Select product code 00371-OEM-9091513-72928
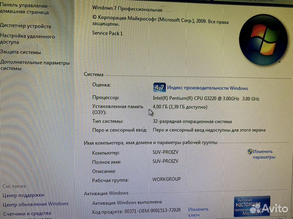The width and height of the screenshot is (293, 219). click(x=153, y=210)
